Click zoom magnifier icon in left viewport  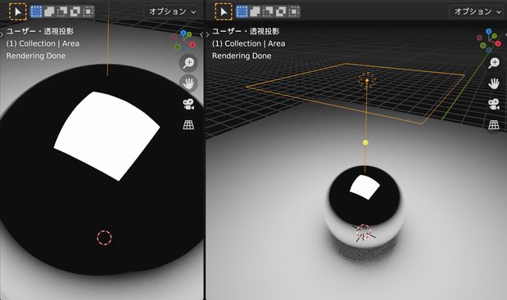pyautogui.click(x=188, y=63)
